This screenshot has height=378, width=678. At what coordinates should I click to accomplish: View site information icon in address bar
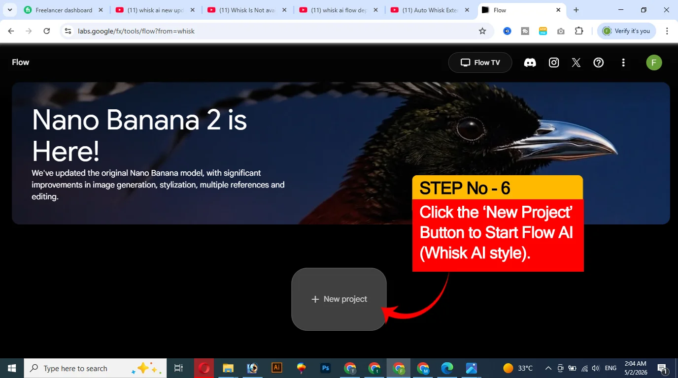[68, 31]
